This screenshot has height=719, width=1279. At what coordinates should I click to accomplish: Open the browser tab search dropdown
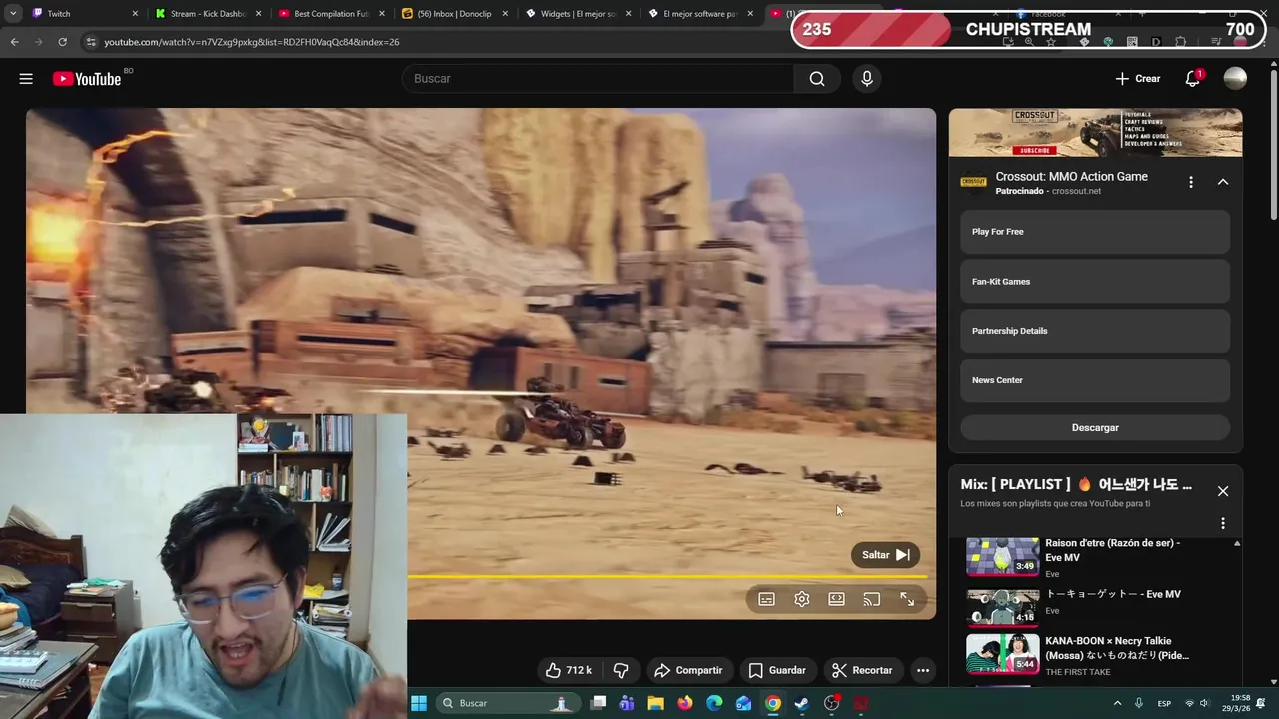point(12,14)
